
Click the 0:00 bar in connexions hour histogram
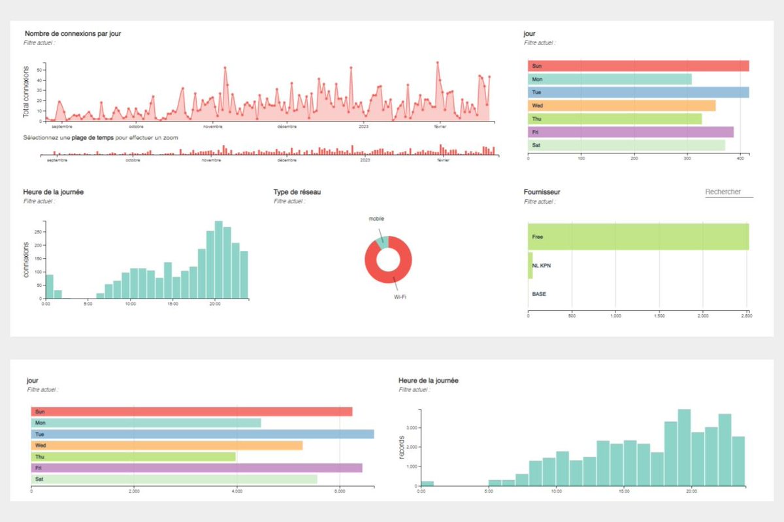[50, 287]
